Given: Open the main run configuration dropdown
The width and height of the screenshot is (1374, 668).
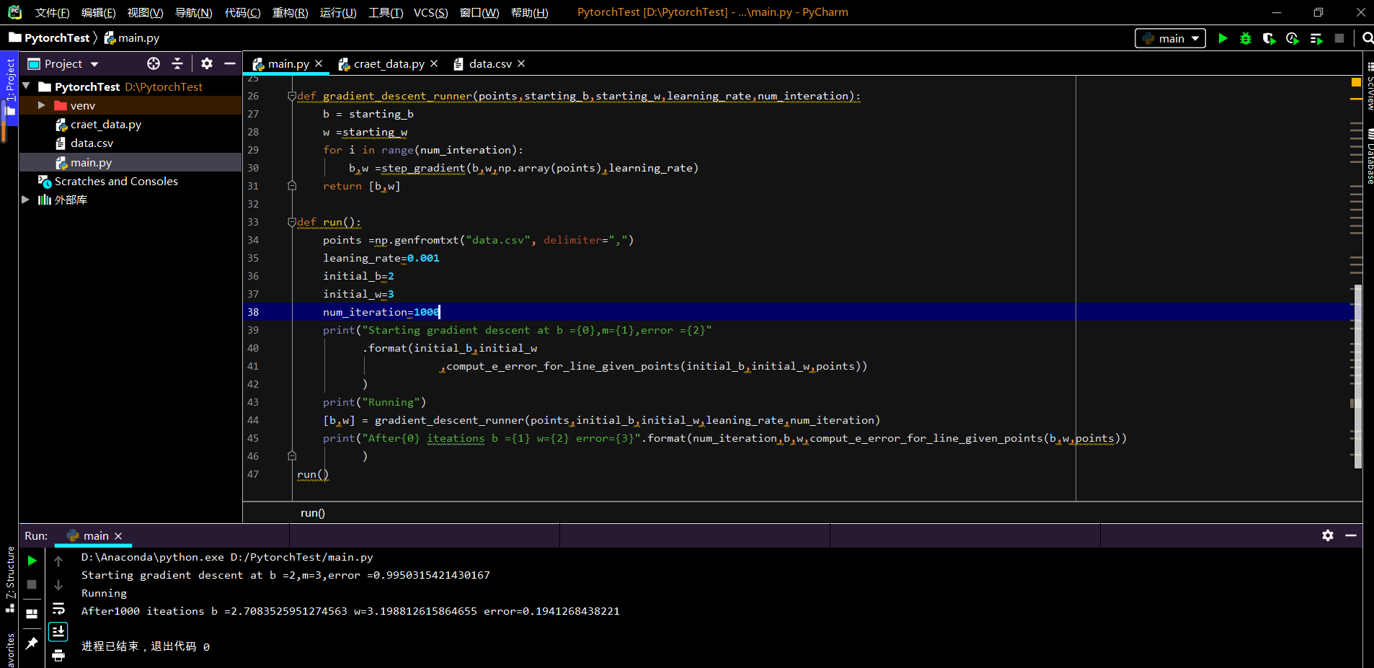Looking at the screenshot, I should tap(1171, 38).
